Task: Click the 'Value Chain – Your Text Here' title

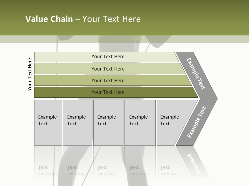Action: (83, 19)
